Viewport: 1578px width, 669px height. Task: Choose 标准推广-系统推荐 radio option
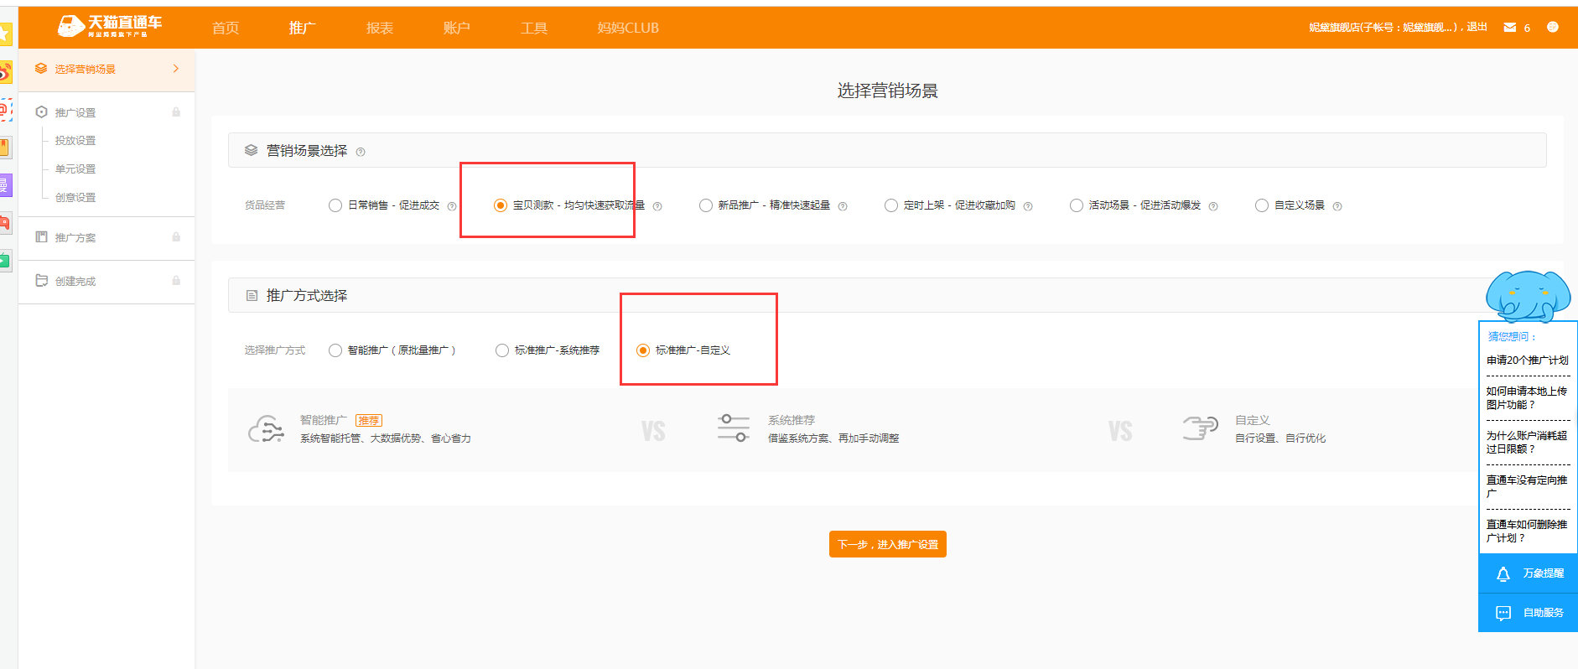[x=502, y=350]
